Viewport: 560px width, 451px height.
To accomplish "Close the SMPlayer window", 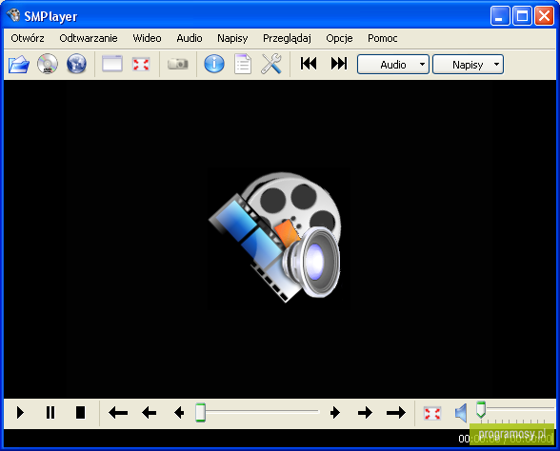I will coord(544,15).
